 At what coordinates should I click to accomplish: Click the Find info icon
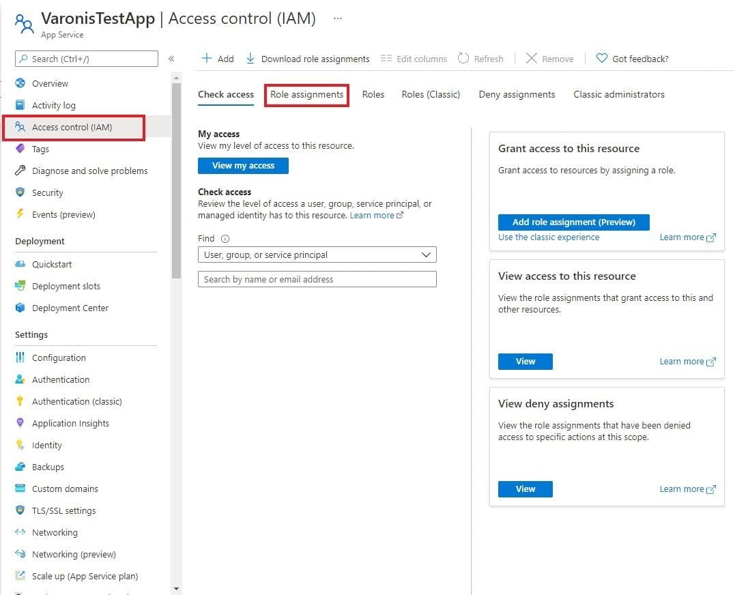pos(225,239)
